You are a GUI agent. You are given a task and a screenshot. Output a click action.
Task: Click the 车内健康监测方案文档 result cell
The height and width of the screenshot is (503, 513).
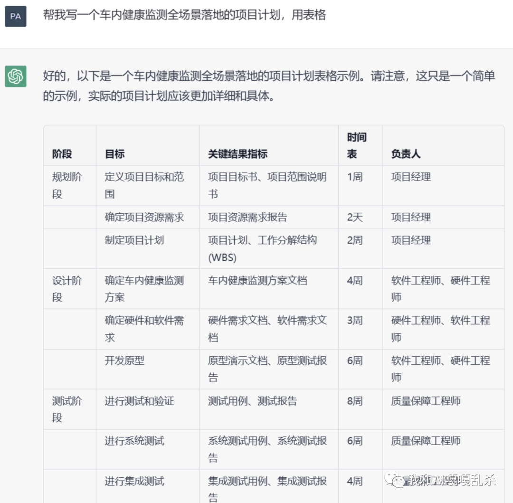pos(257,281)
